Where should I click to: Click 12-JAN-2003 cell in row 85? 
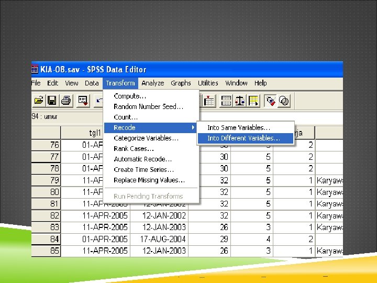(159, 251)
